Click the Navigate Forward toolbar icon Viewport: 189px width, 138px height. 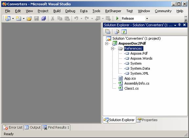click(108, 19)
